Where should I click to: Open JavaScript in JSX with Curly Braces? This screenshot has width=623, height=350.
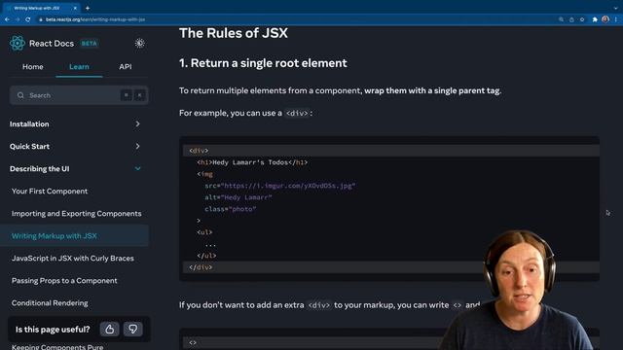(x=73, y=258)
